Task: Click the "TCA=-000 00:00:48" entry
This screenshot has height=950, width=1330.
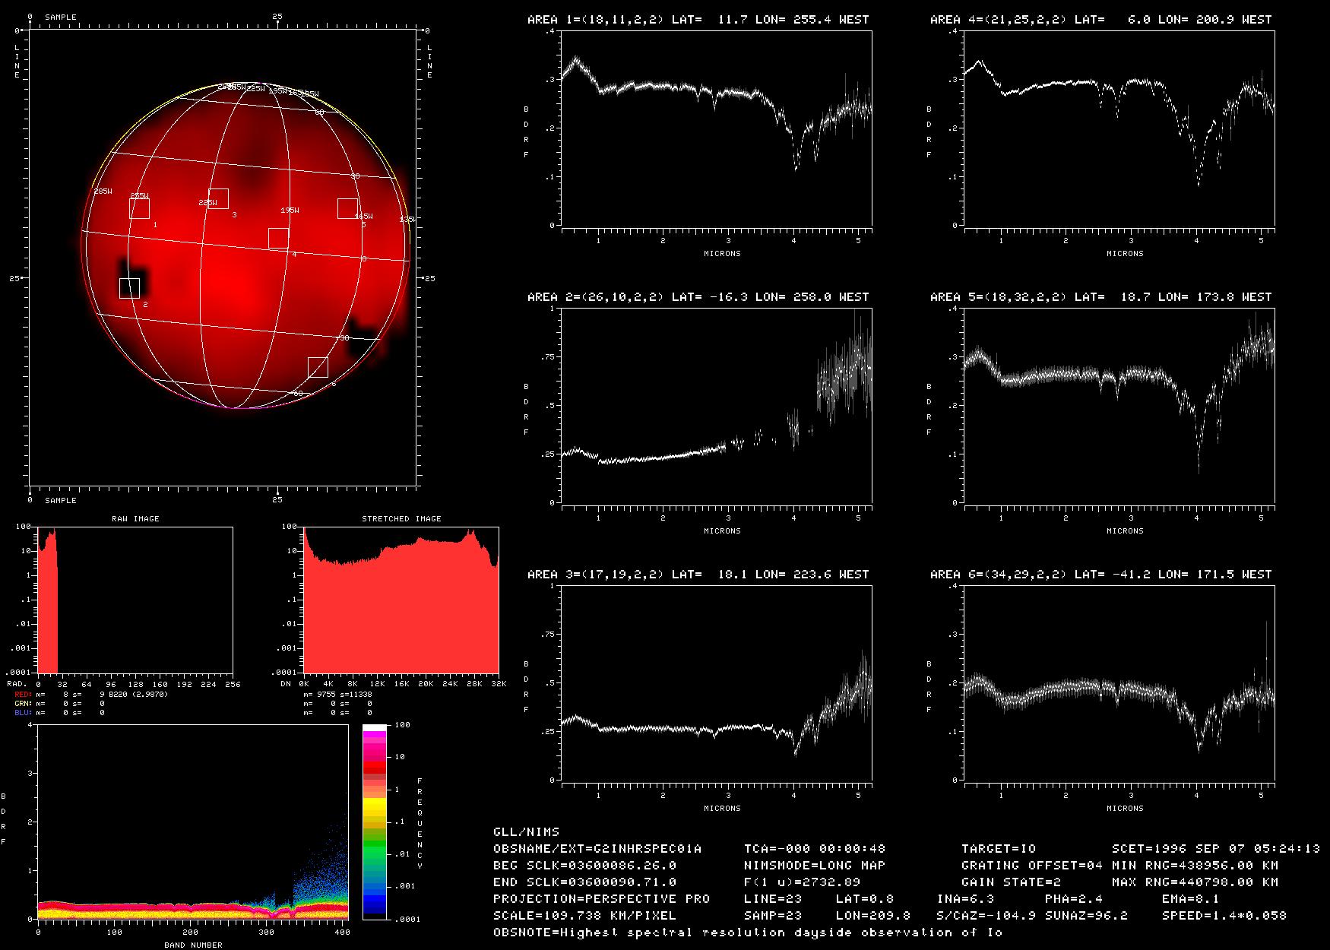Action: (815, 848)
